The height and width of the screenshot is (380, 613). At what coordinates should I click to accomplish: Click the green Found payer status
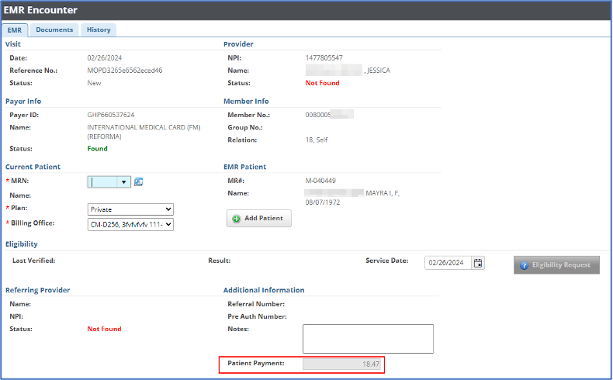(97, 149)
